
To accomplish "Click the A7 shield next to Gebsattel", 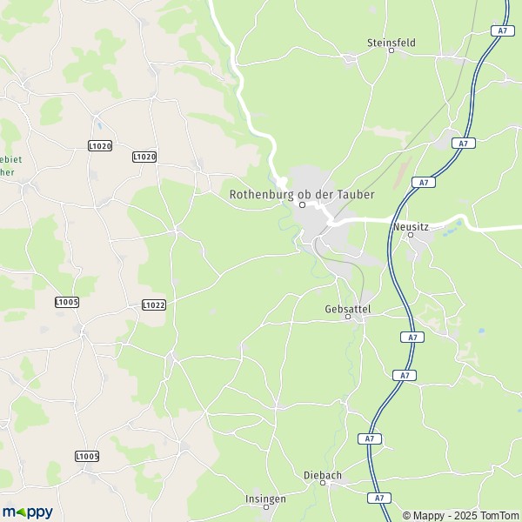I will tap(412, 338).
